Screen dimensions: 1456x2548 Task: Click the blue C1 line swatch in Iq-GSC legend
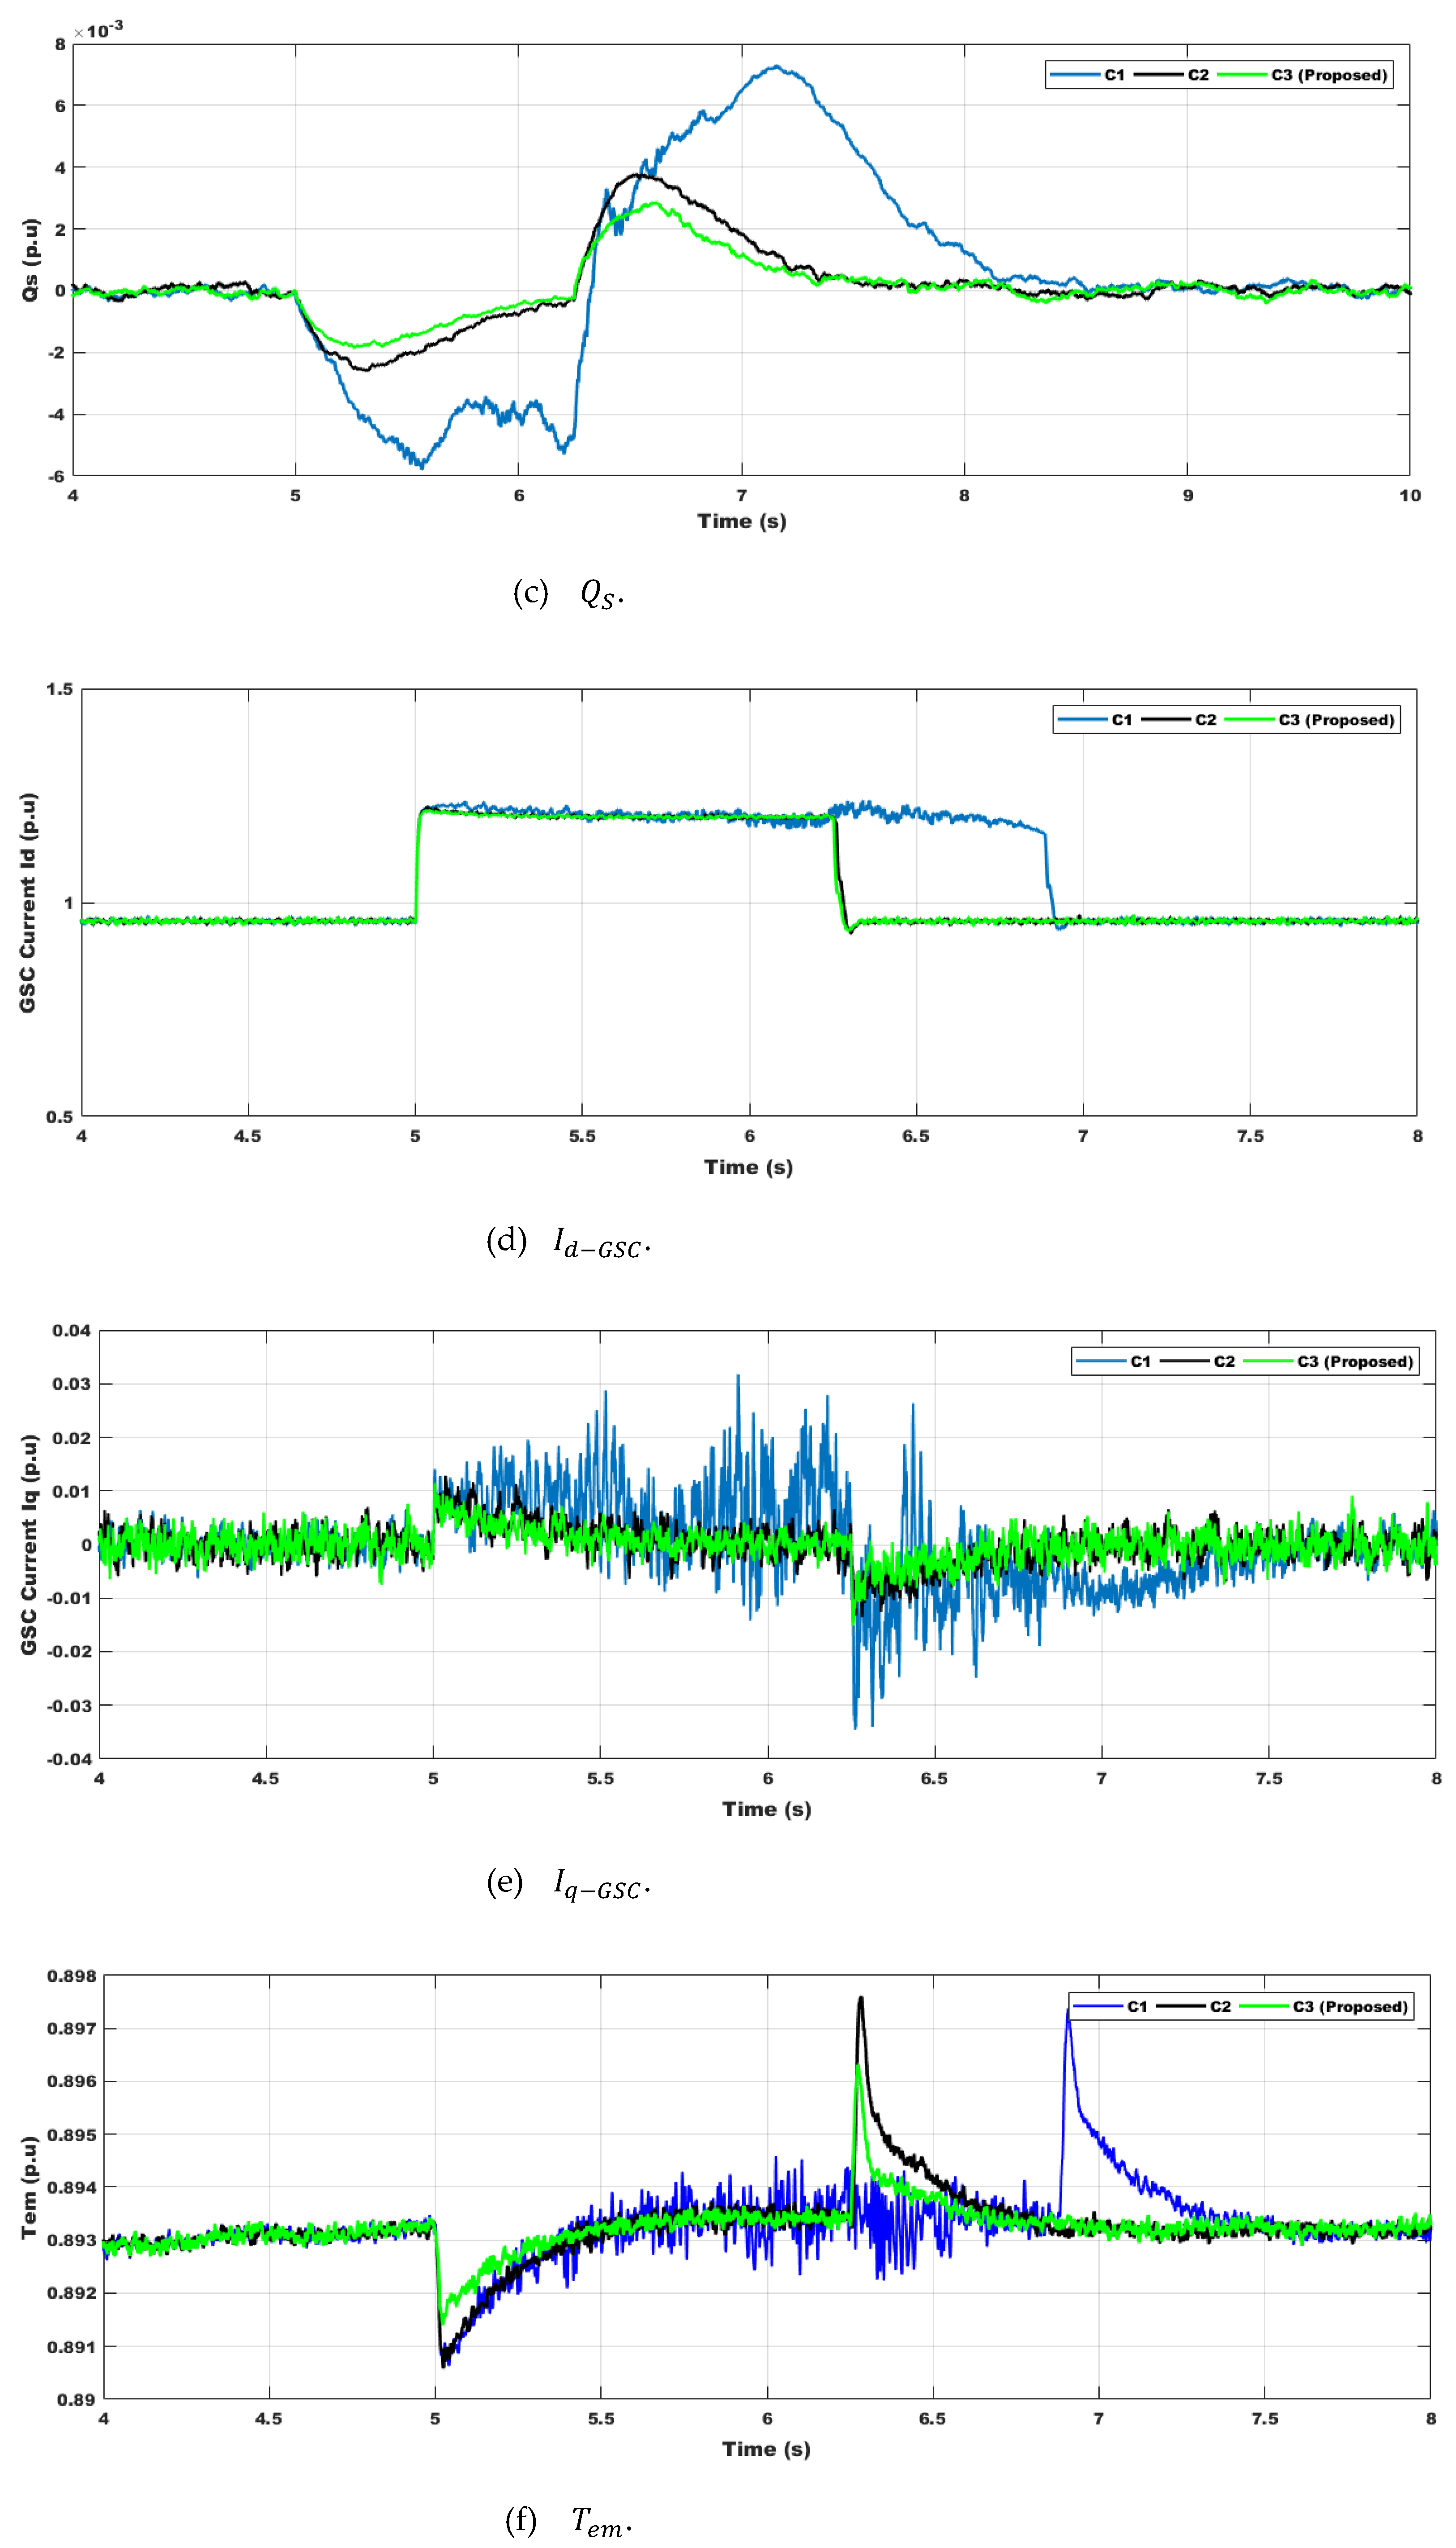coord(1101,1361)
